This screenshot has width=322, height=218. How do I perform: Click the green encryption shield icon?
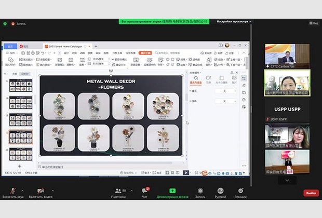pyautogui.click(x=5, y=23)
